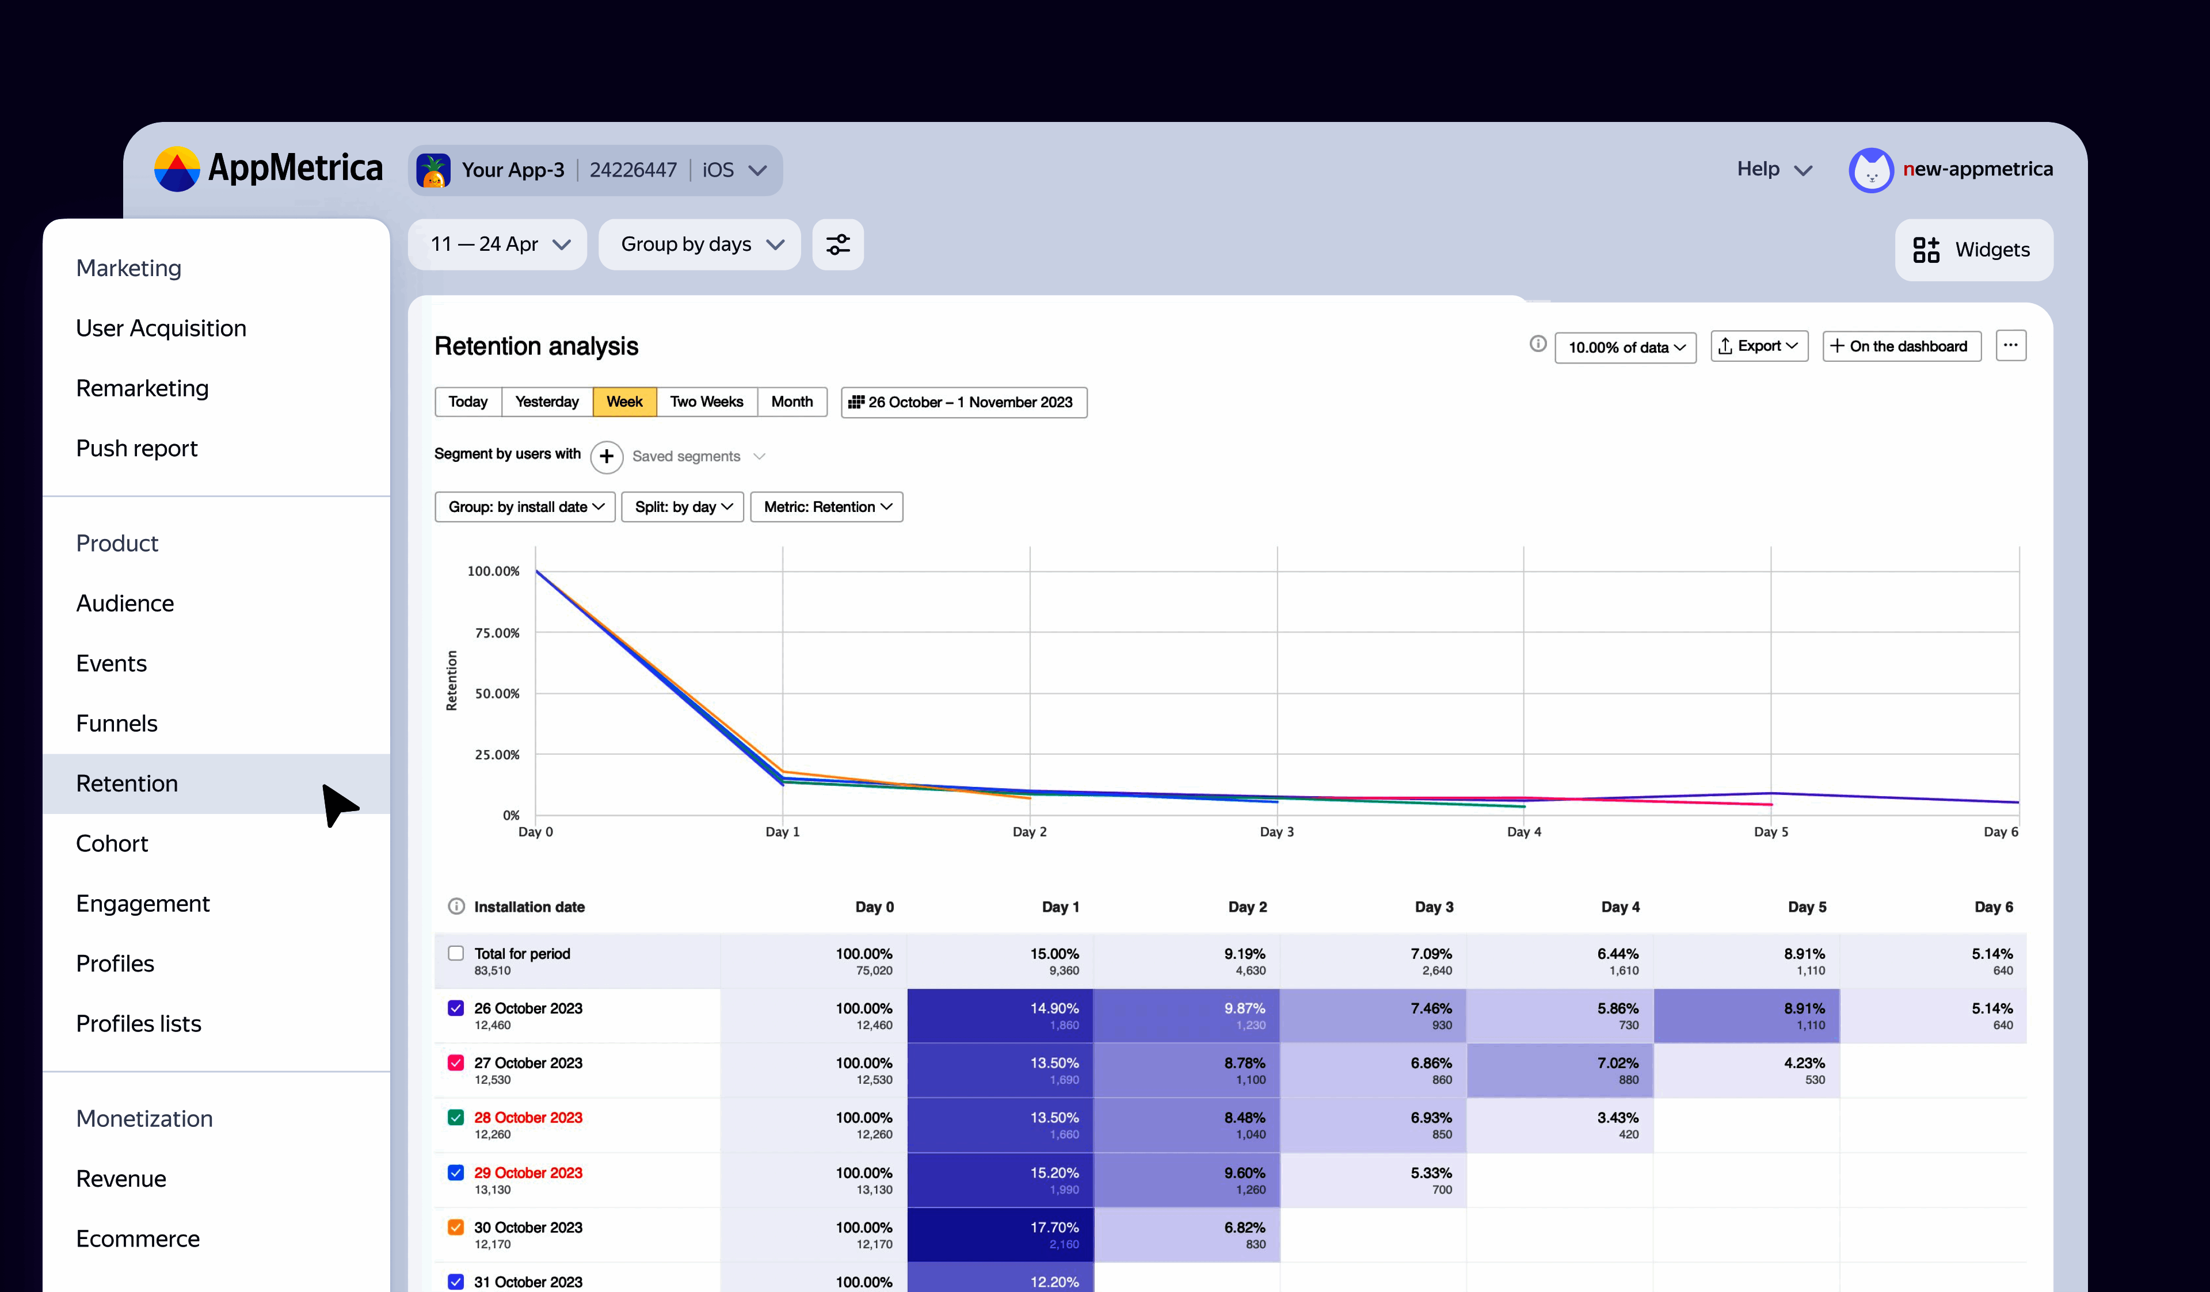2210x1292 pixels.
Task: Uncheck the 28 October 2023 green checkbox
Action: 456,1118
